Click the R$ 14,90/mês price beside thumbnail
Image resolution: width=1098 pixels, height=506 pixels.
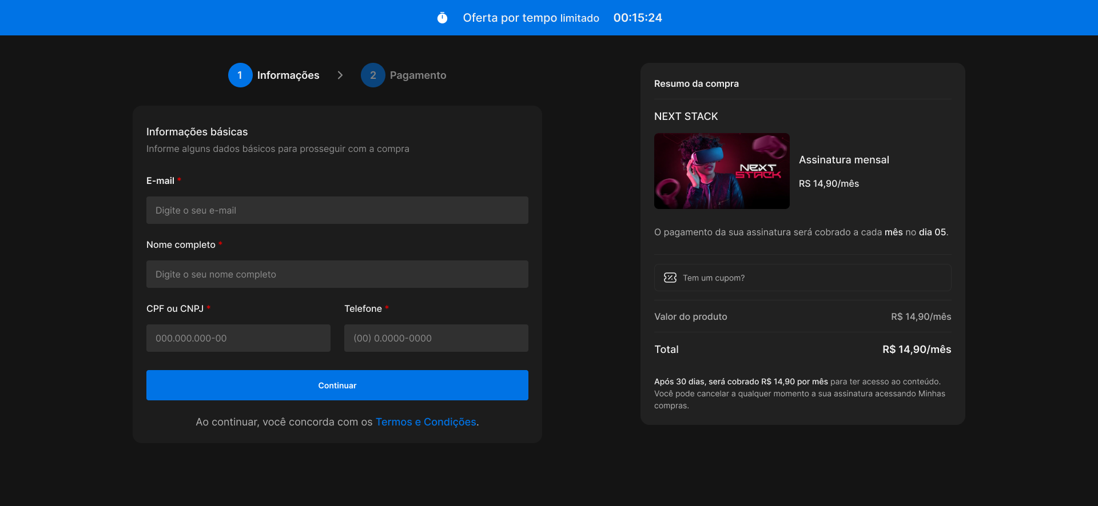pos(829,183)
